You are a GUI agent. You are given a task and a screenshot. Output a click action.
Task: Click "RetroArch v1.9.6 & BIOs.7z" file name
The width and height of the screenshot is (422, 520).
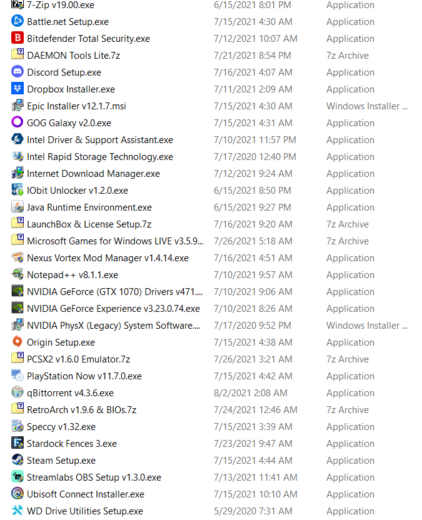tap(82, 410)
